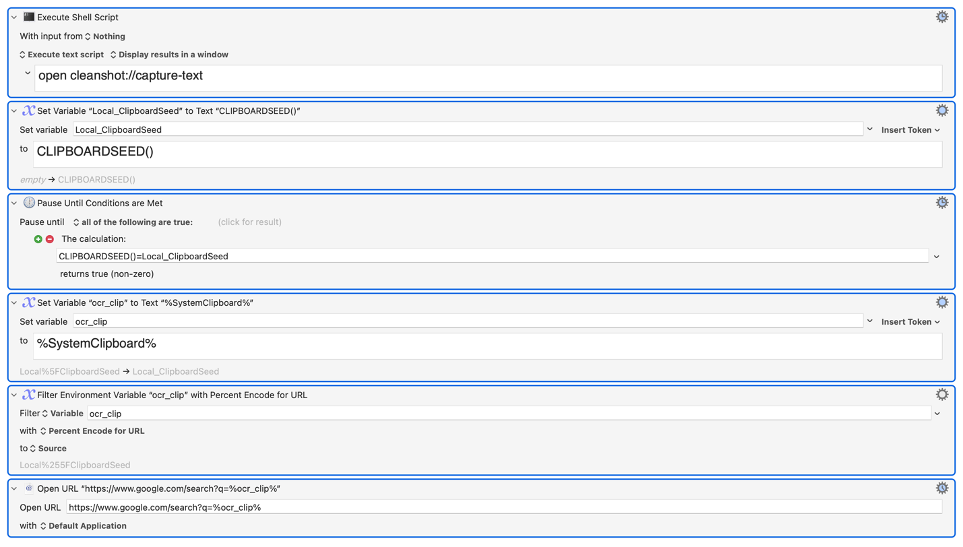
Task: Open the chevron beside the calculation field
Action: click(x=937, y=257)
